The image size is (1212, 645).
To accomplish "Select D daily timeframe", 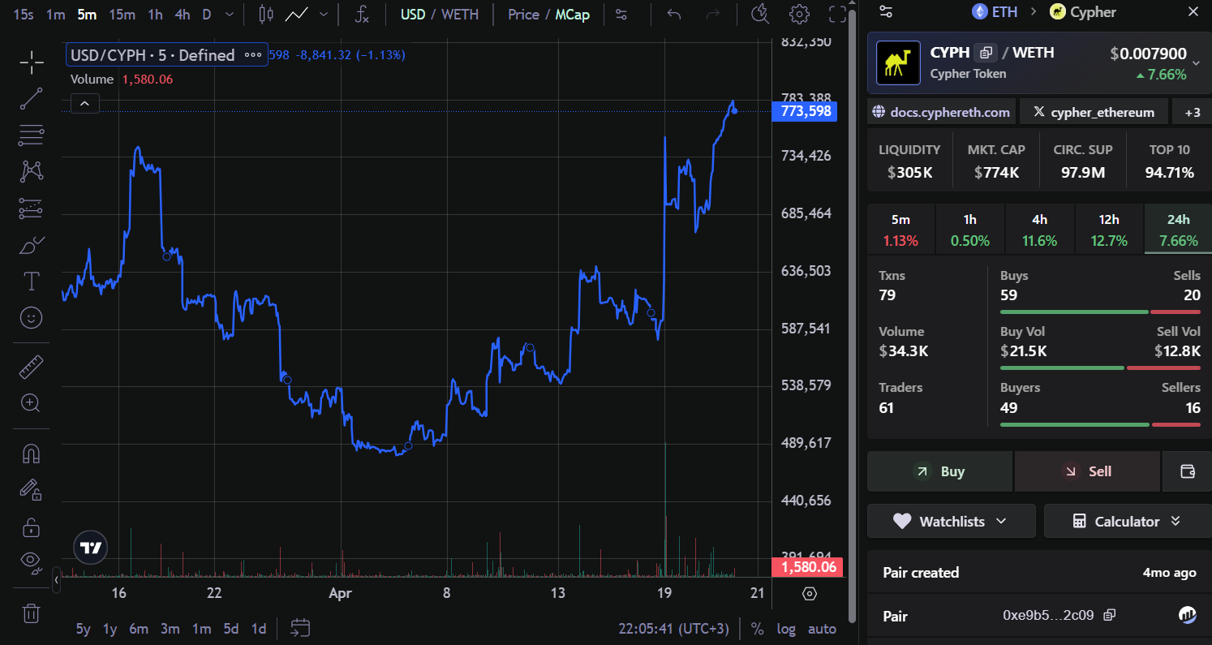I will tap(207, 15).
